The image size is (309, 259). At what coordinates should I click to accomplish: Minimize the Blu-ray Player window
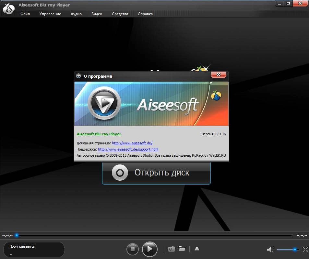pyautogui.click(x=279, y=4)
